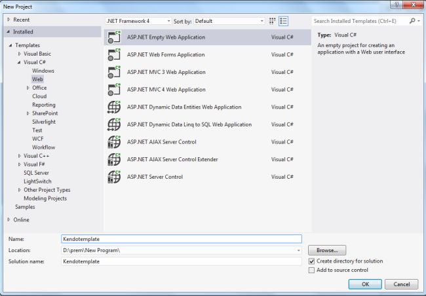This screenshot has width=426, height=296.
Task: Switch to small icons tile view
Action: pyautogui.click(x=272, y=21)
